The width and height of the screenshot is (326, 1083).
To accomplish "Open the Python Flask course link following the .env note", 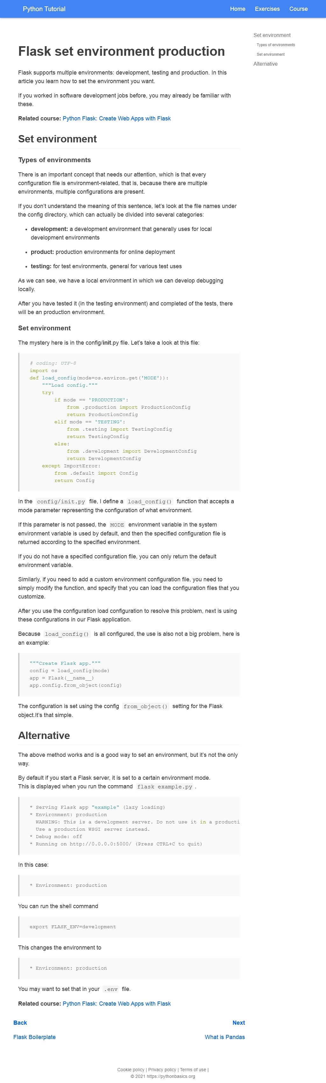I will (117, 1004).
